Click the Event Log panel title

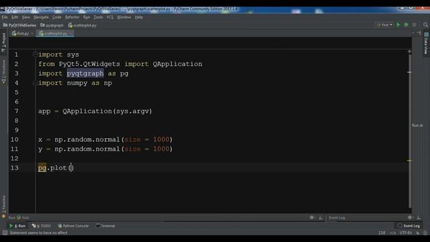point(337,218)
